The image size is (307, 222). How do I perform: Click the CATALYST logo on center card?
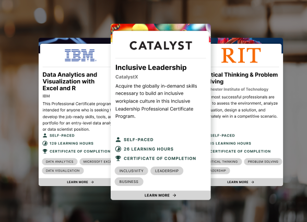(x=161, y=45)
